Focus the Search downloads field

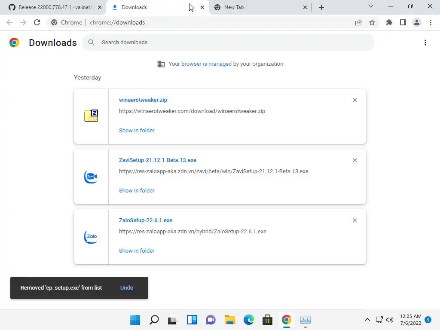(228, 43)
